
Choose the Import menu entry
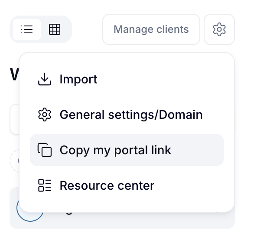(127, 79)
